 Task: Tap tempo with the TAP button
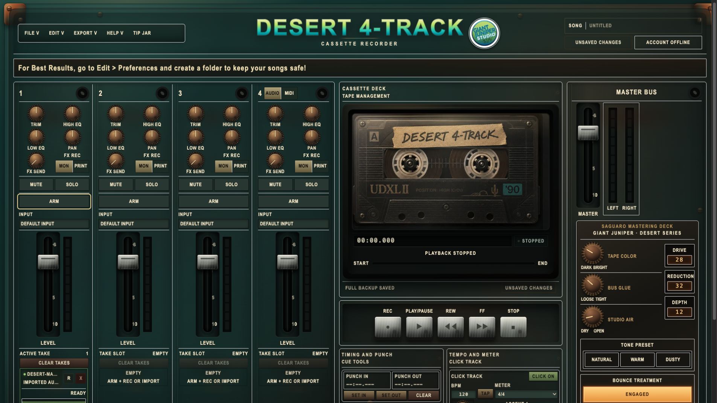click(485, 394)
